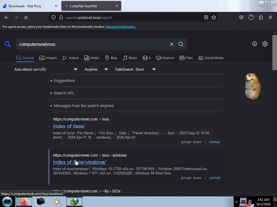Click the page vertical scrollbar thumb
Viewport: 277px width, 207px height.
(275, 53)
